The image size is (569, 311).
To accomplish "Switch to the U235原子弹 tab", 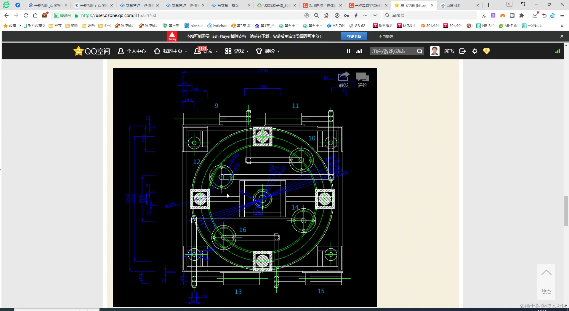I will pos(277,5).
